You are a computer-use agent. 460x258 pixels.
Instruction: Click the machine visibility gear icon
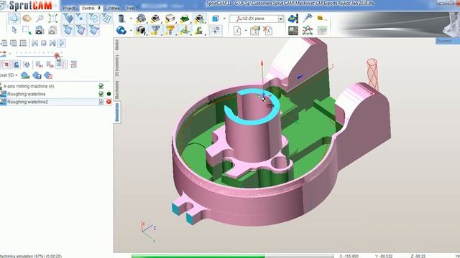[142, 19]
